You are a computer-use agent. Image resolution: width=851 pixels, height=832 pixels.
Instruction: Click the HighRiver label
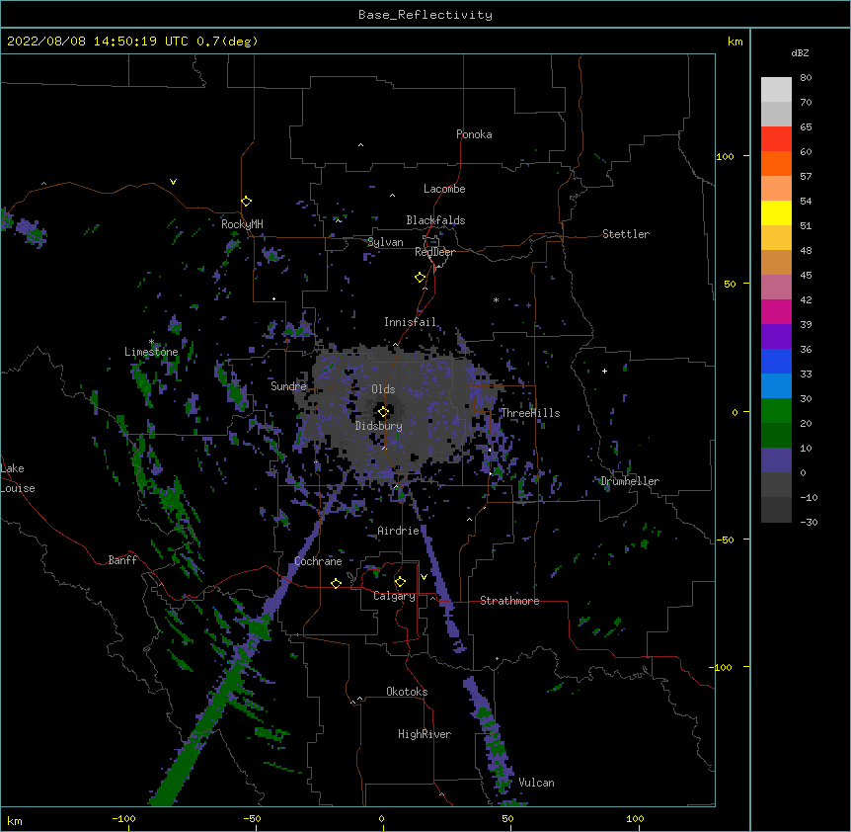(x=424, y=734)
